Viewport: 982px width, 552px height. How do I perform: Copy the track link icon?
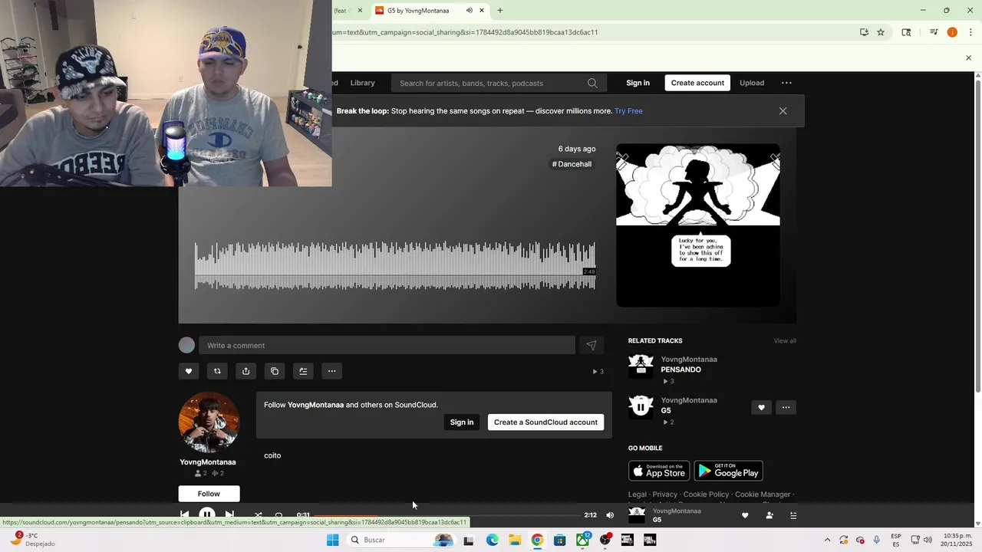pyautogui.click(x=275, y=371)
